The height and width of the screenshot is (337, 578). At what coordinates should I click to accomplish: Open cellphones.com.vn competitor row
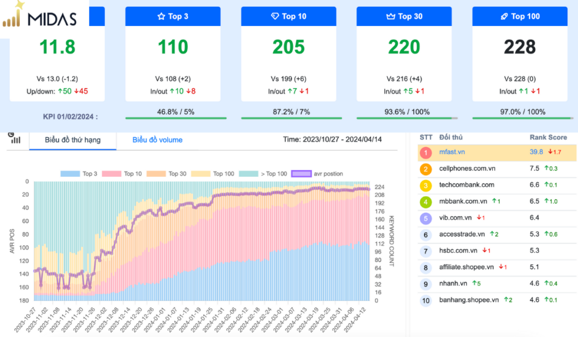click(x=497, y=169)
